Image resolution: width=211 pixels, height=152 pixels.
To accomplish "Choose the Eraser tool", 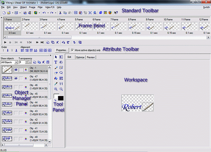I will click(56, 73).
